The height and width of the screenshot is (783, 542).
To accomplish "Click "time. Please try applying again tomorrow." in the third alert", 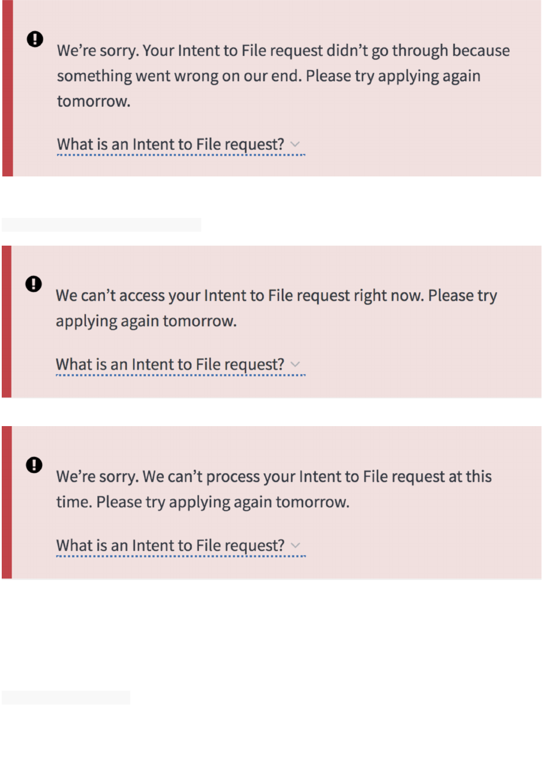I will tap(203, 502).
